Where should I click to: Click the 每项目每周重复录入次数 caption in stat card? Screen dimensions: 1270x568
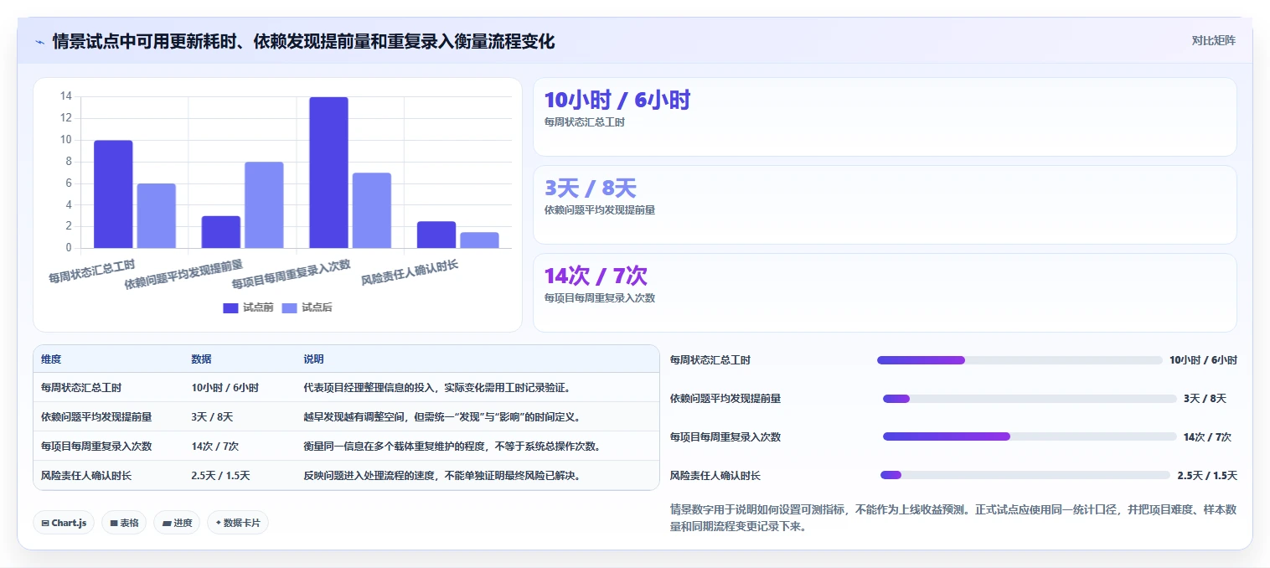(x=600, y=298)
